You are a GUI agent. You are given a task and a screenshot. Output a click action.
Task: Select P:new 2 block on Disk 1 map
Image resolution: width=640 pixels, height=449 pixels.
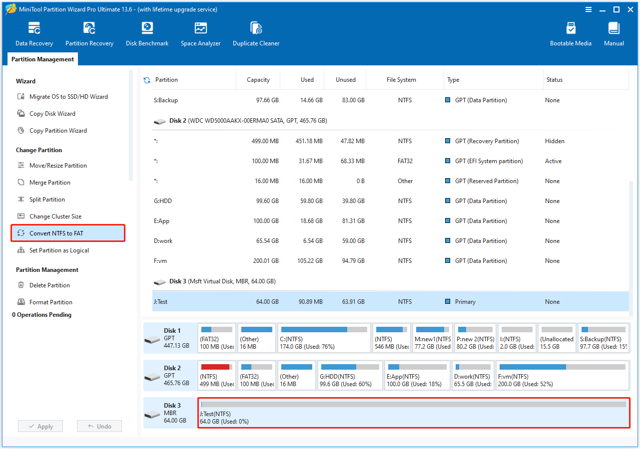click(475, 338)
